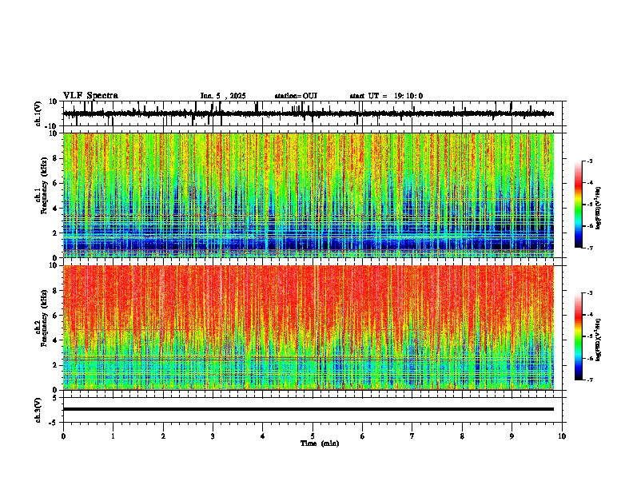Click time axis tick label 1
This screenshot has width=633, height=489.
113,436
